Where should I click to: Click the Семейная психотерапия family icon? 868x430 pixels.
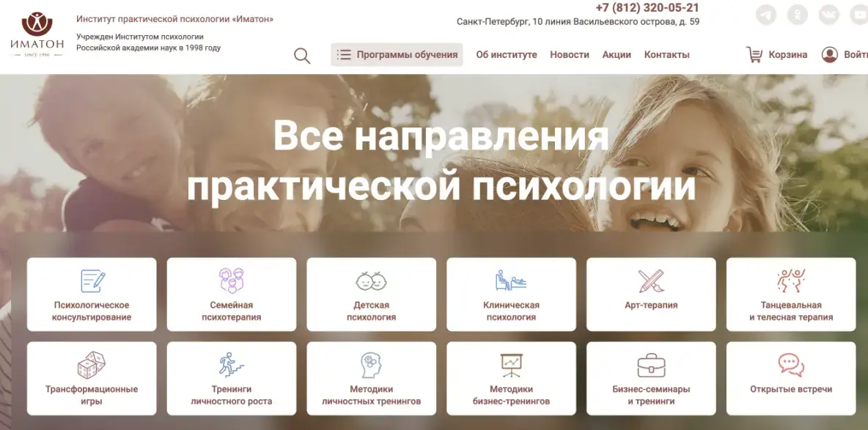pyautogui.click(x=231, y=280)
